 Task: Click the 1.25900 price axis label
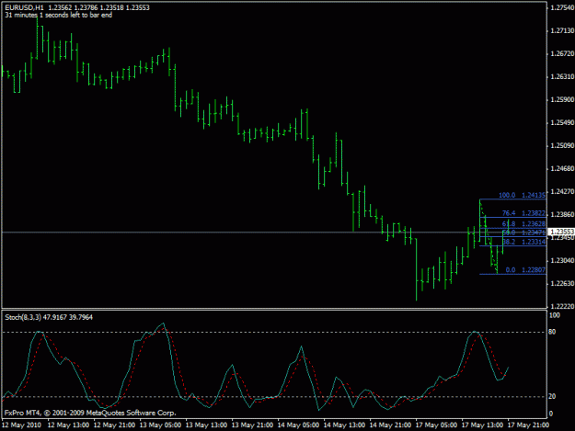pos(562,99)
